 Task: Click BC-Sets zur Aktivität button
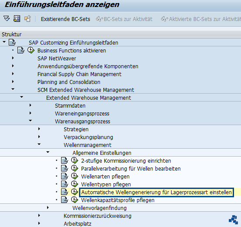pyautogui.click(x=124, y=19)
